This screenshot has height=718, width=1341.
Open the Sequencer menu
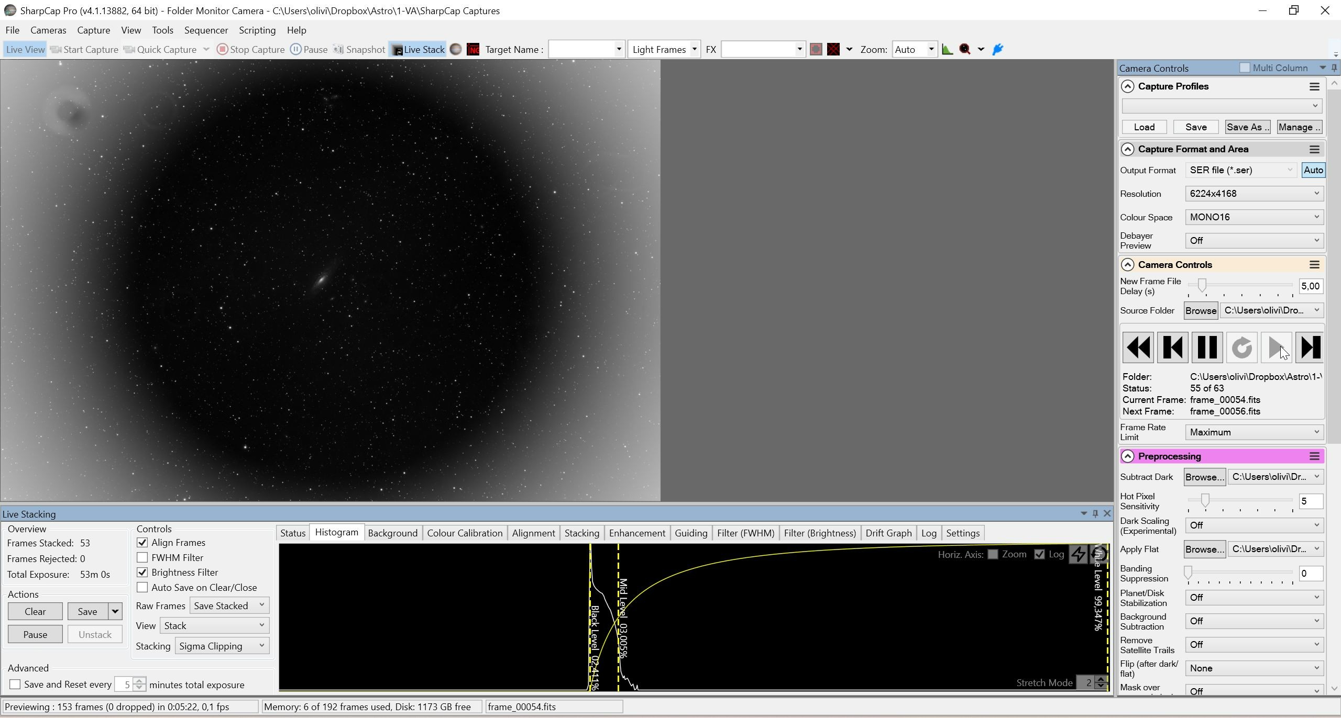coord(206,30)
